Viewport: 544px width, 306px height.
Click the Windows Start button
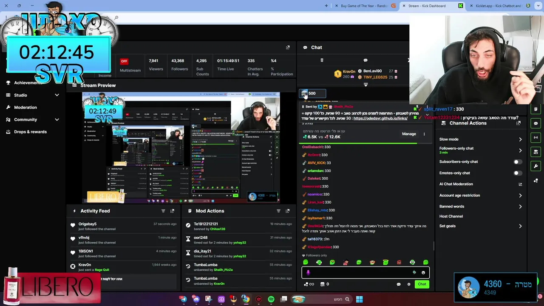[359, 299]
